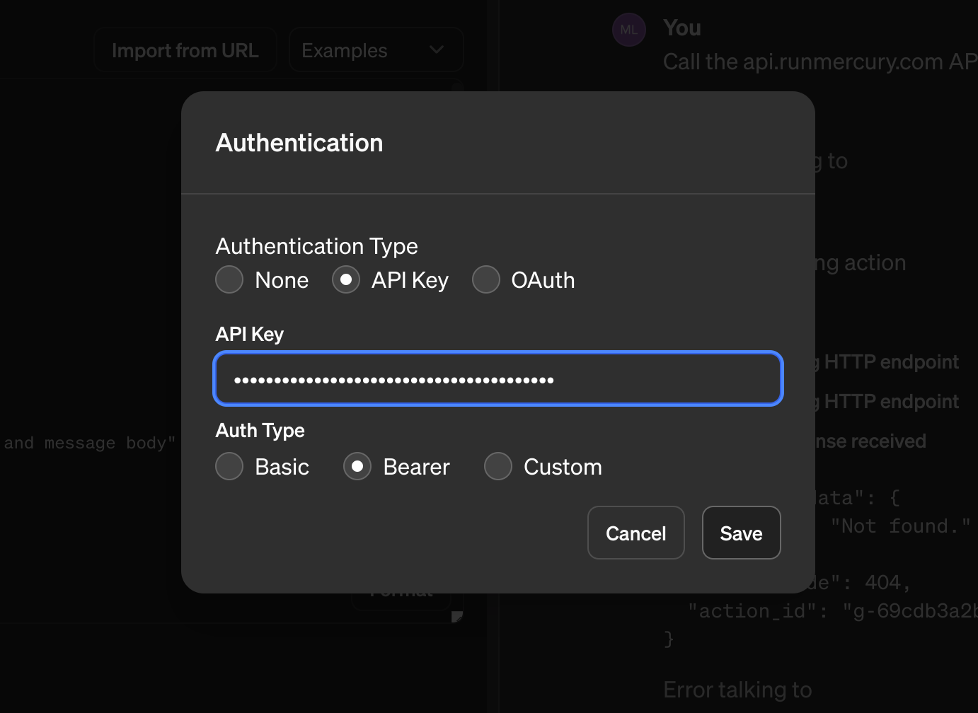Select the api.runmercury.com message text
978x713 pixels.
[817, 62]
